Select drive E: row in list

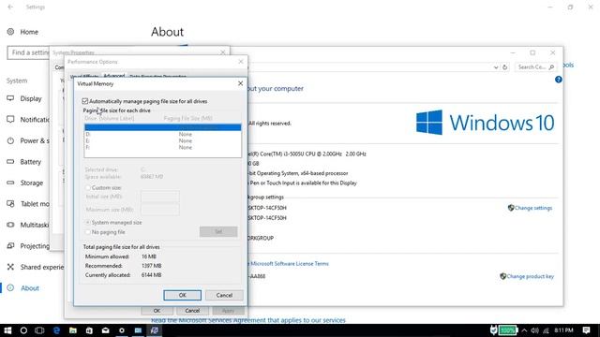coord(162,140)
